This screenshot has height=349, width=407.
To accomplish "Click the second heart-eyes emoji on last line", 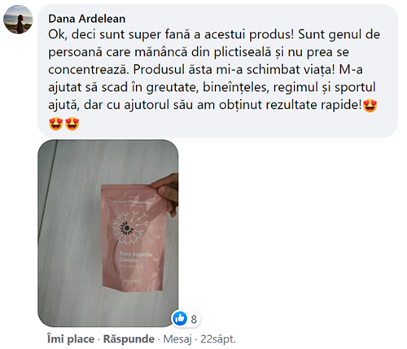I will [x=72, y=124].
